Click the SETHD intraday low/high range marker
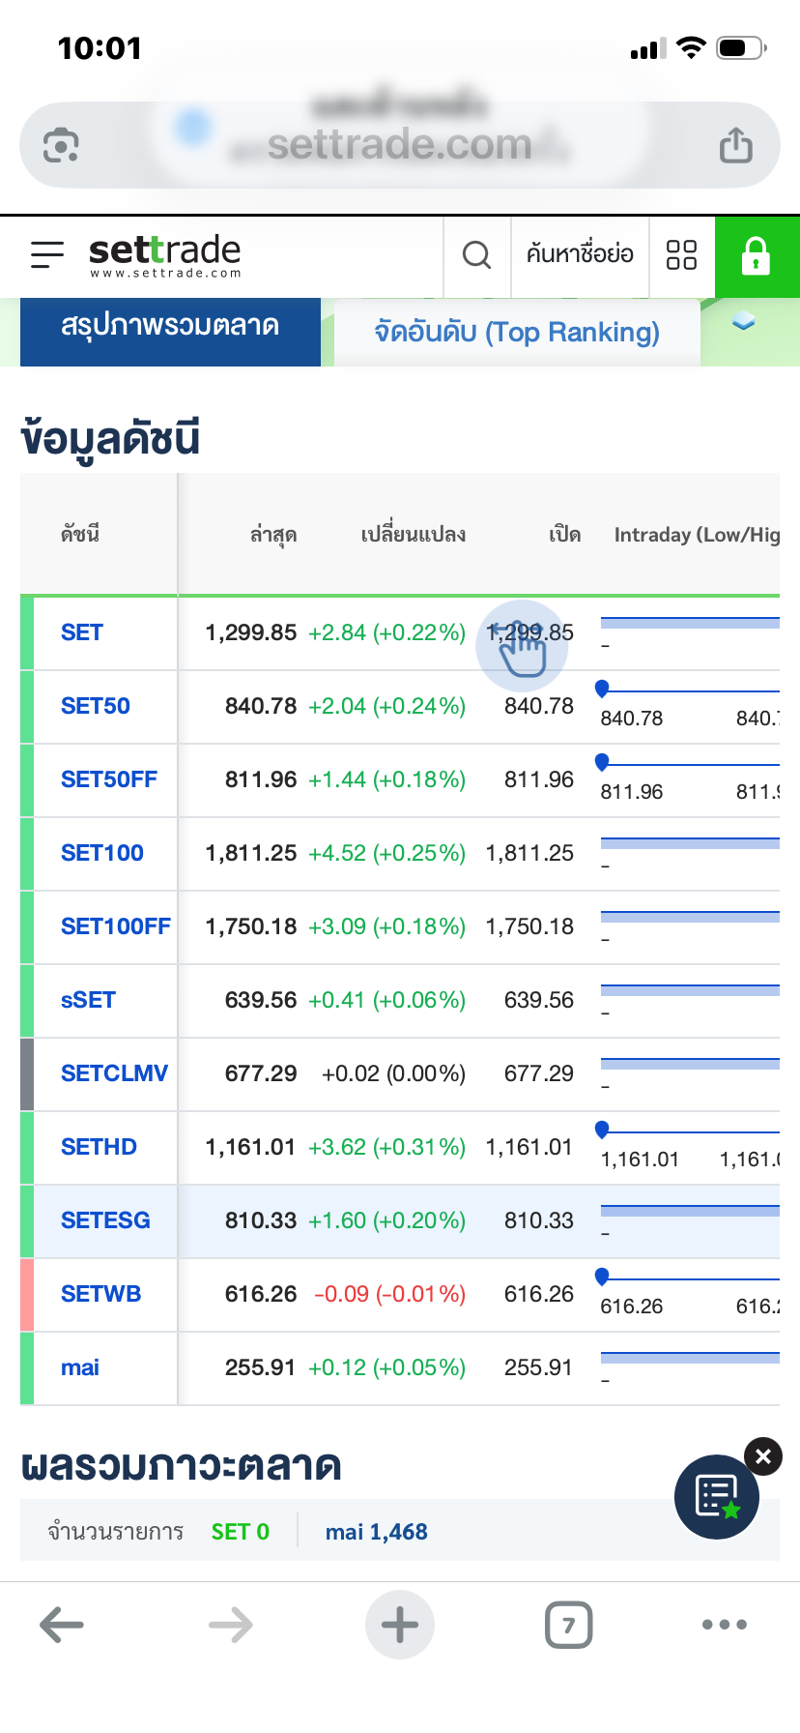Viewport: 800px width, 1733px height. [x=602, y=1129]
